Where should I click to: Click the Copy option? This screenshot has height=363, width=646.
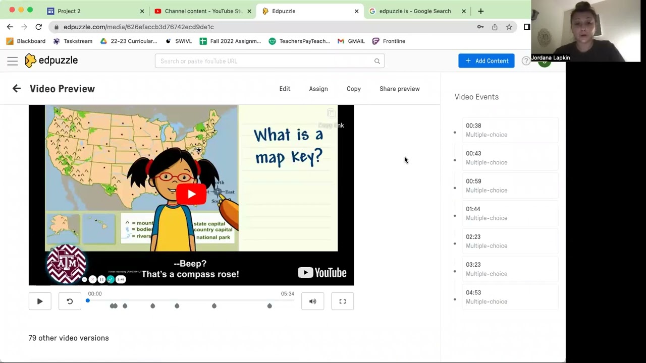[x=354, y=89]
